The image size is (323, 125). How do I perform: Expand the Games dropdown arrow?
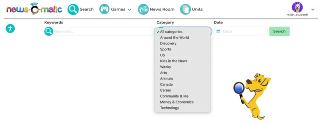tap(129, 9)
